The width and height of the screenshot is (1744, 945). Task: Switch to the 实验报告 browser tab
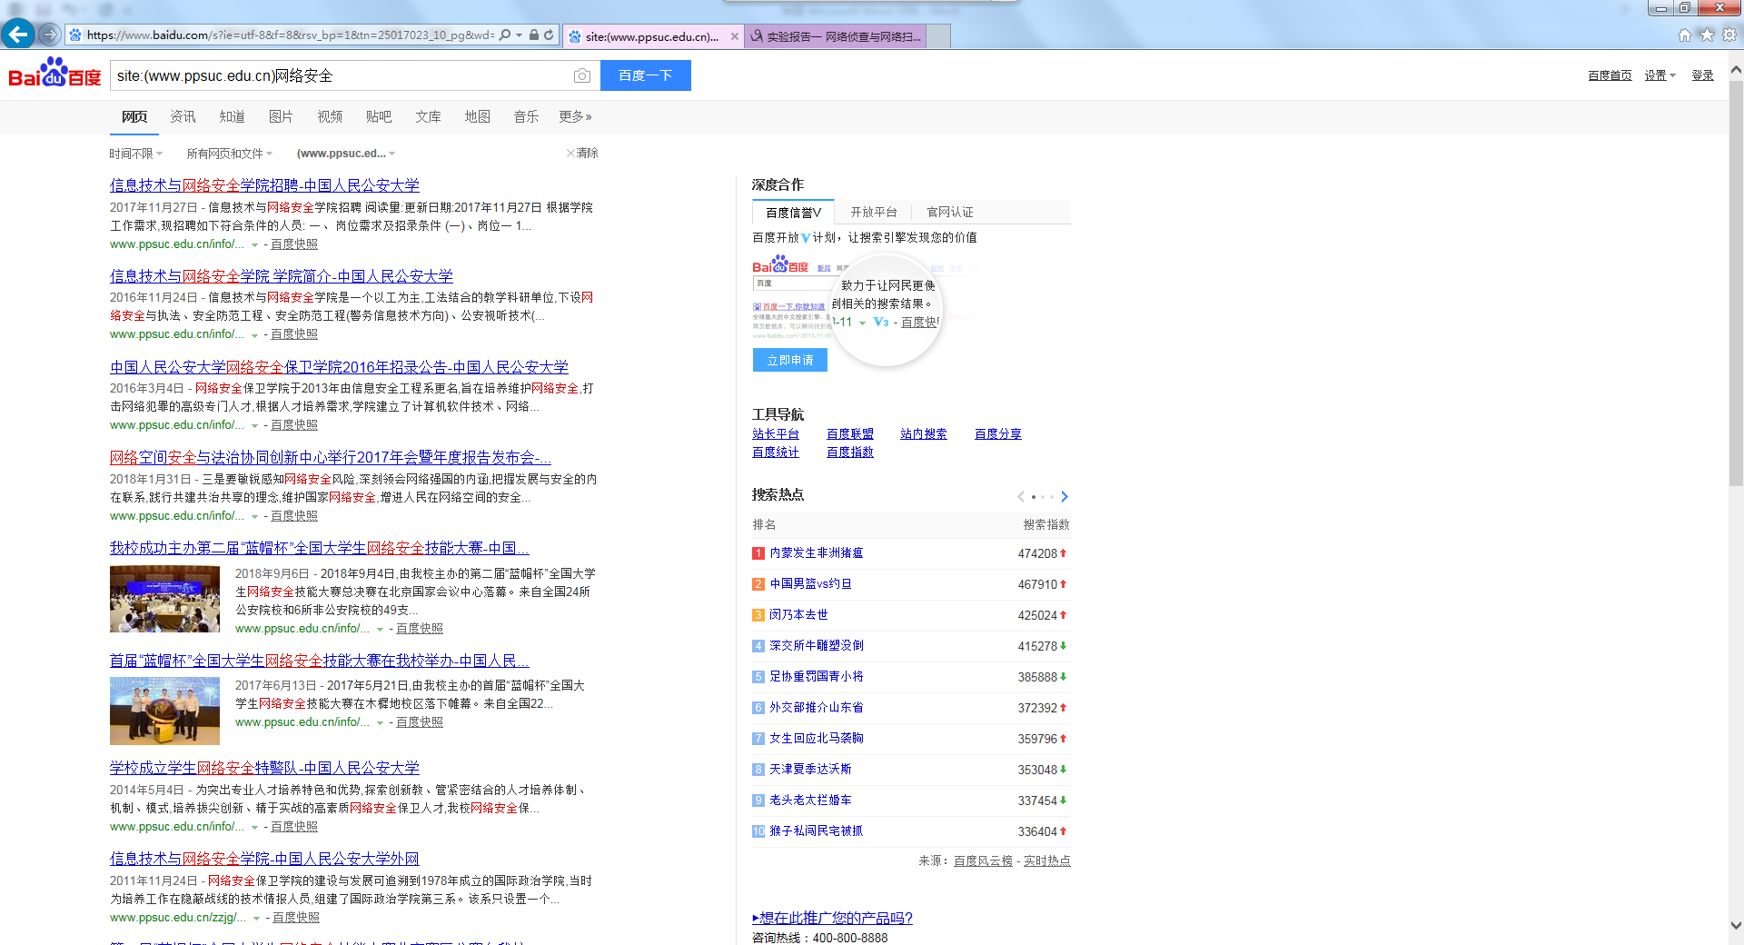[x=836, y=36]
